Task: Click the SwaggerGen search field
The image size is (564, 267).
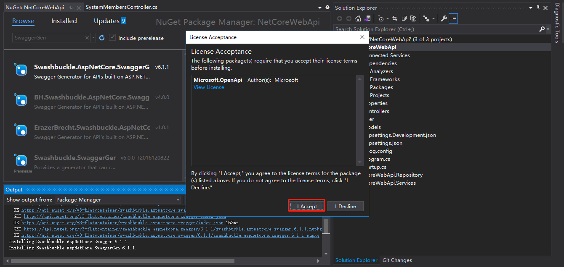Action: (48, 38)
